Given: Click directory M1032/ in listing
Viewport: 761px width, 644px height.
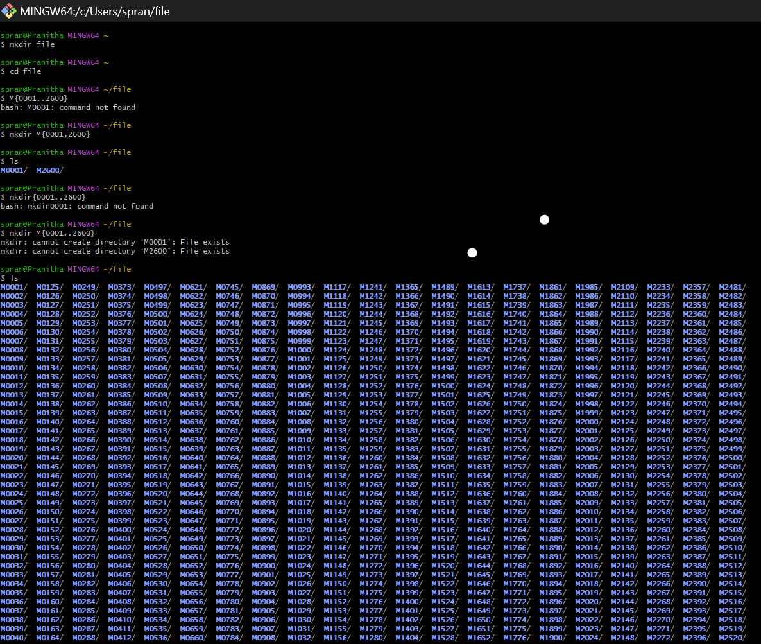Looking at the screenshot, I should [301, 637].
